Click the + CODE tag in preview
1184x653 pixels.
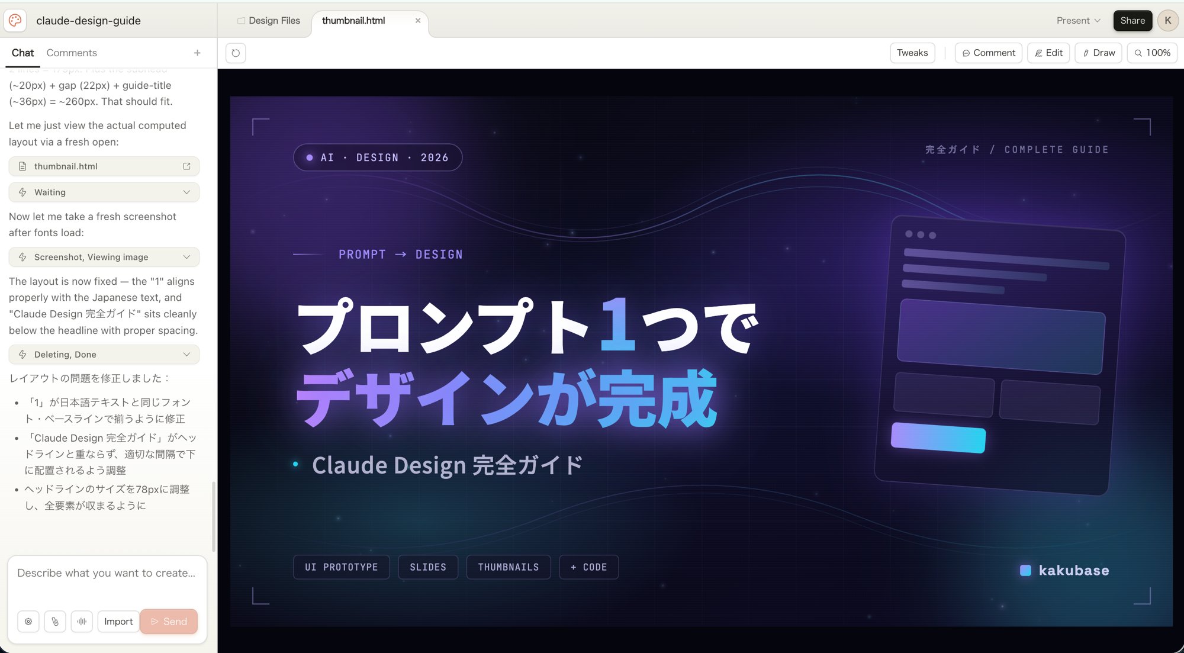[x=589, y=567]
